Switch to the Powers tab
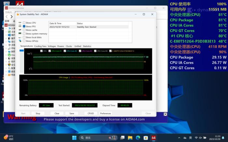The height and width of the screenshot is (142, 228). click(x=61, y=46)
